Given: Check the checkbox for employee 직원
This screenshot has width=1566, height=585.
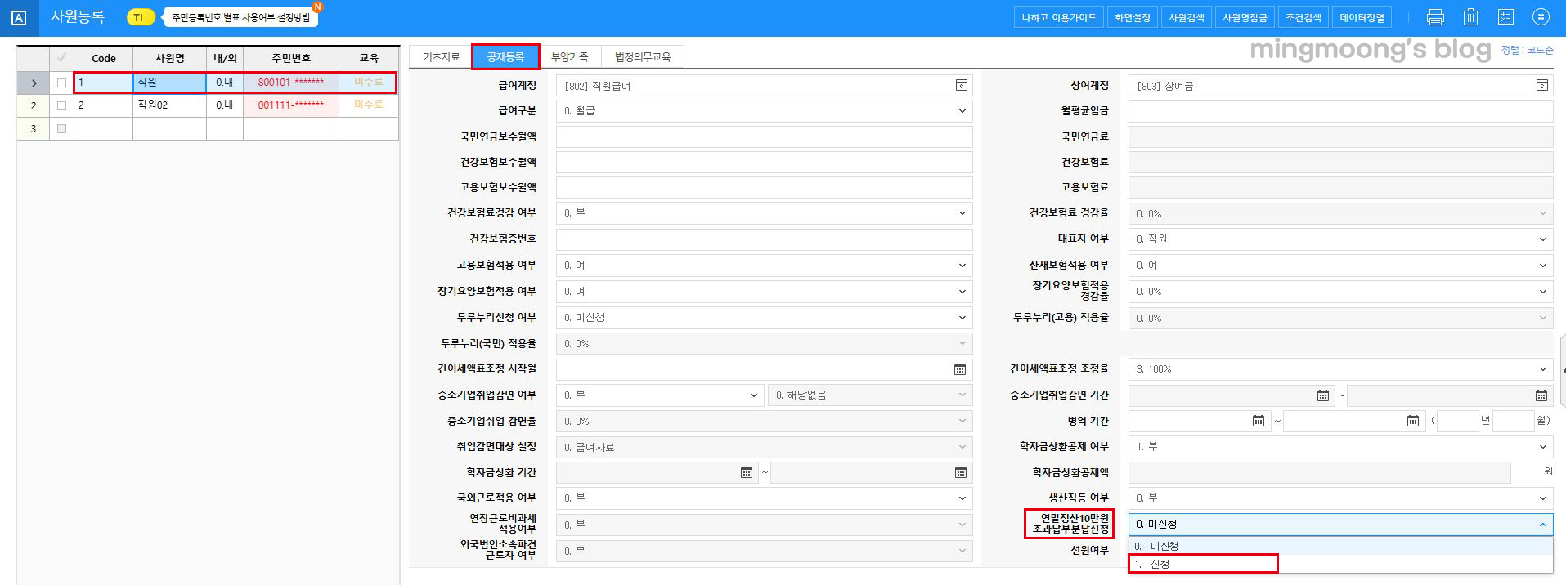Looking at the screenshot, I should pos(61,83).
